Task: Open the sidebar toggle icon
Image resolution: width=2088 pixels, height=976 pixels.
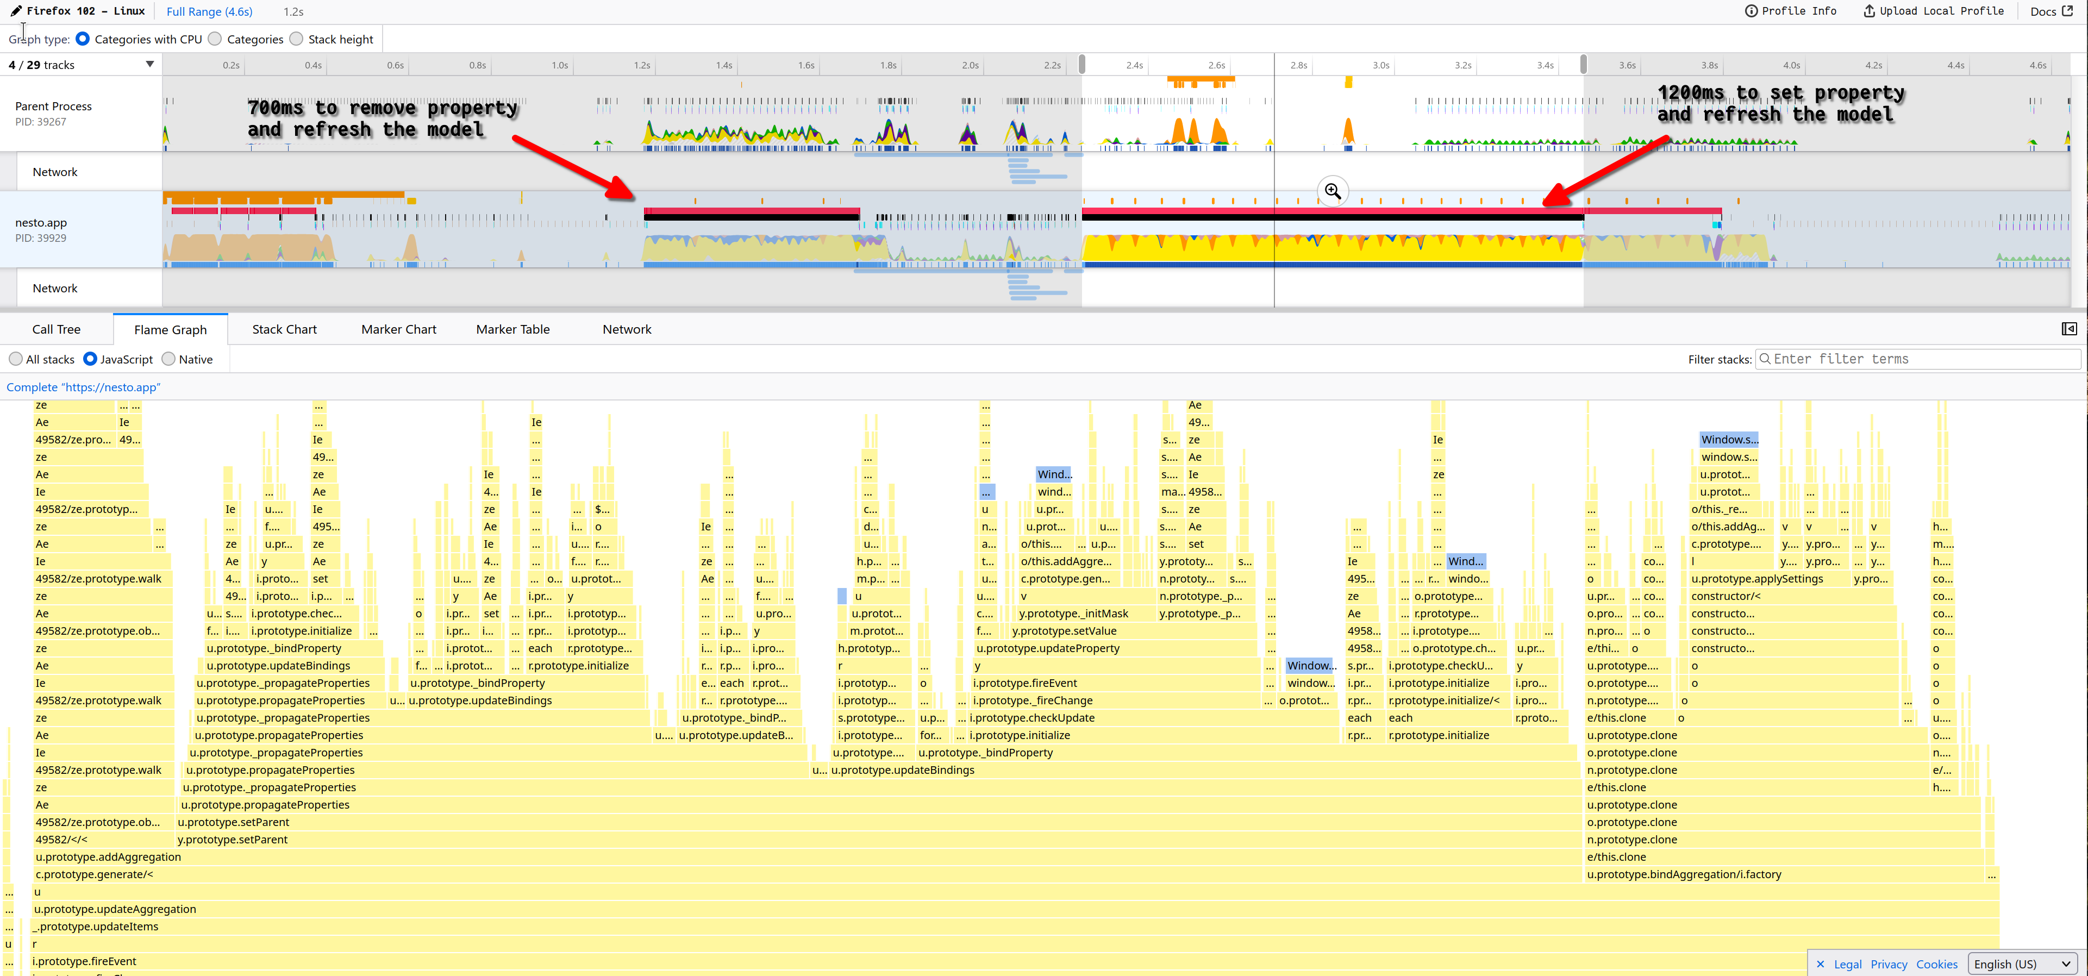Action: [x=2068, y=328]
